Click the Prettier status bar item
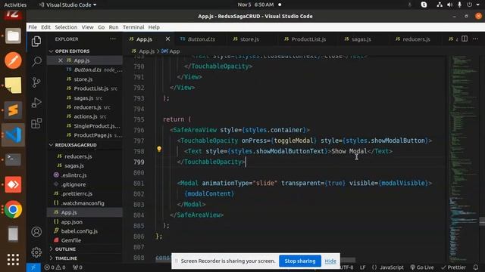 [453, 267]
